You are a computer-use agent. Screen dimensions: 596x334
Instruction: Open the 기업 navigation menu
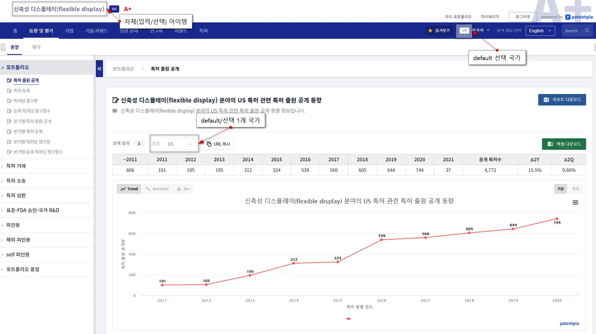pyautogui.click(x=69, y=31)
